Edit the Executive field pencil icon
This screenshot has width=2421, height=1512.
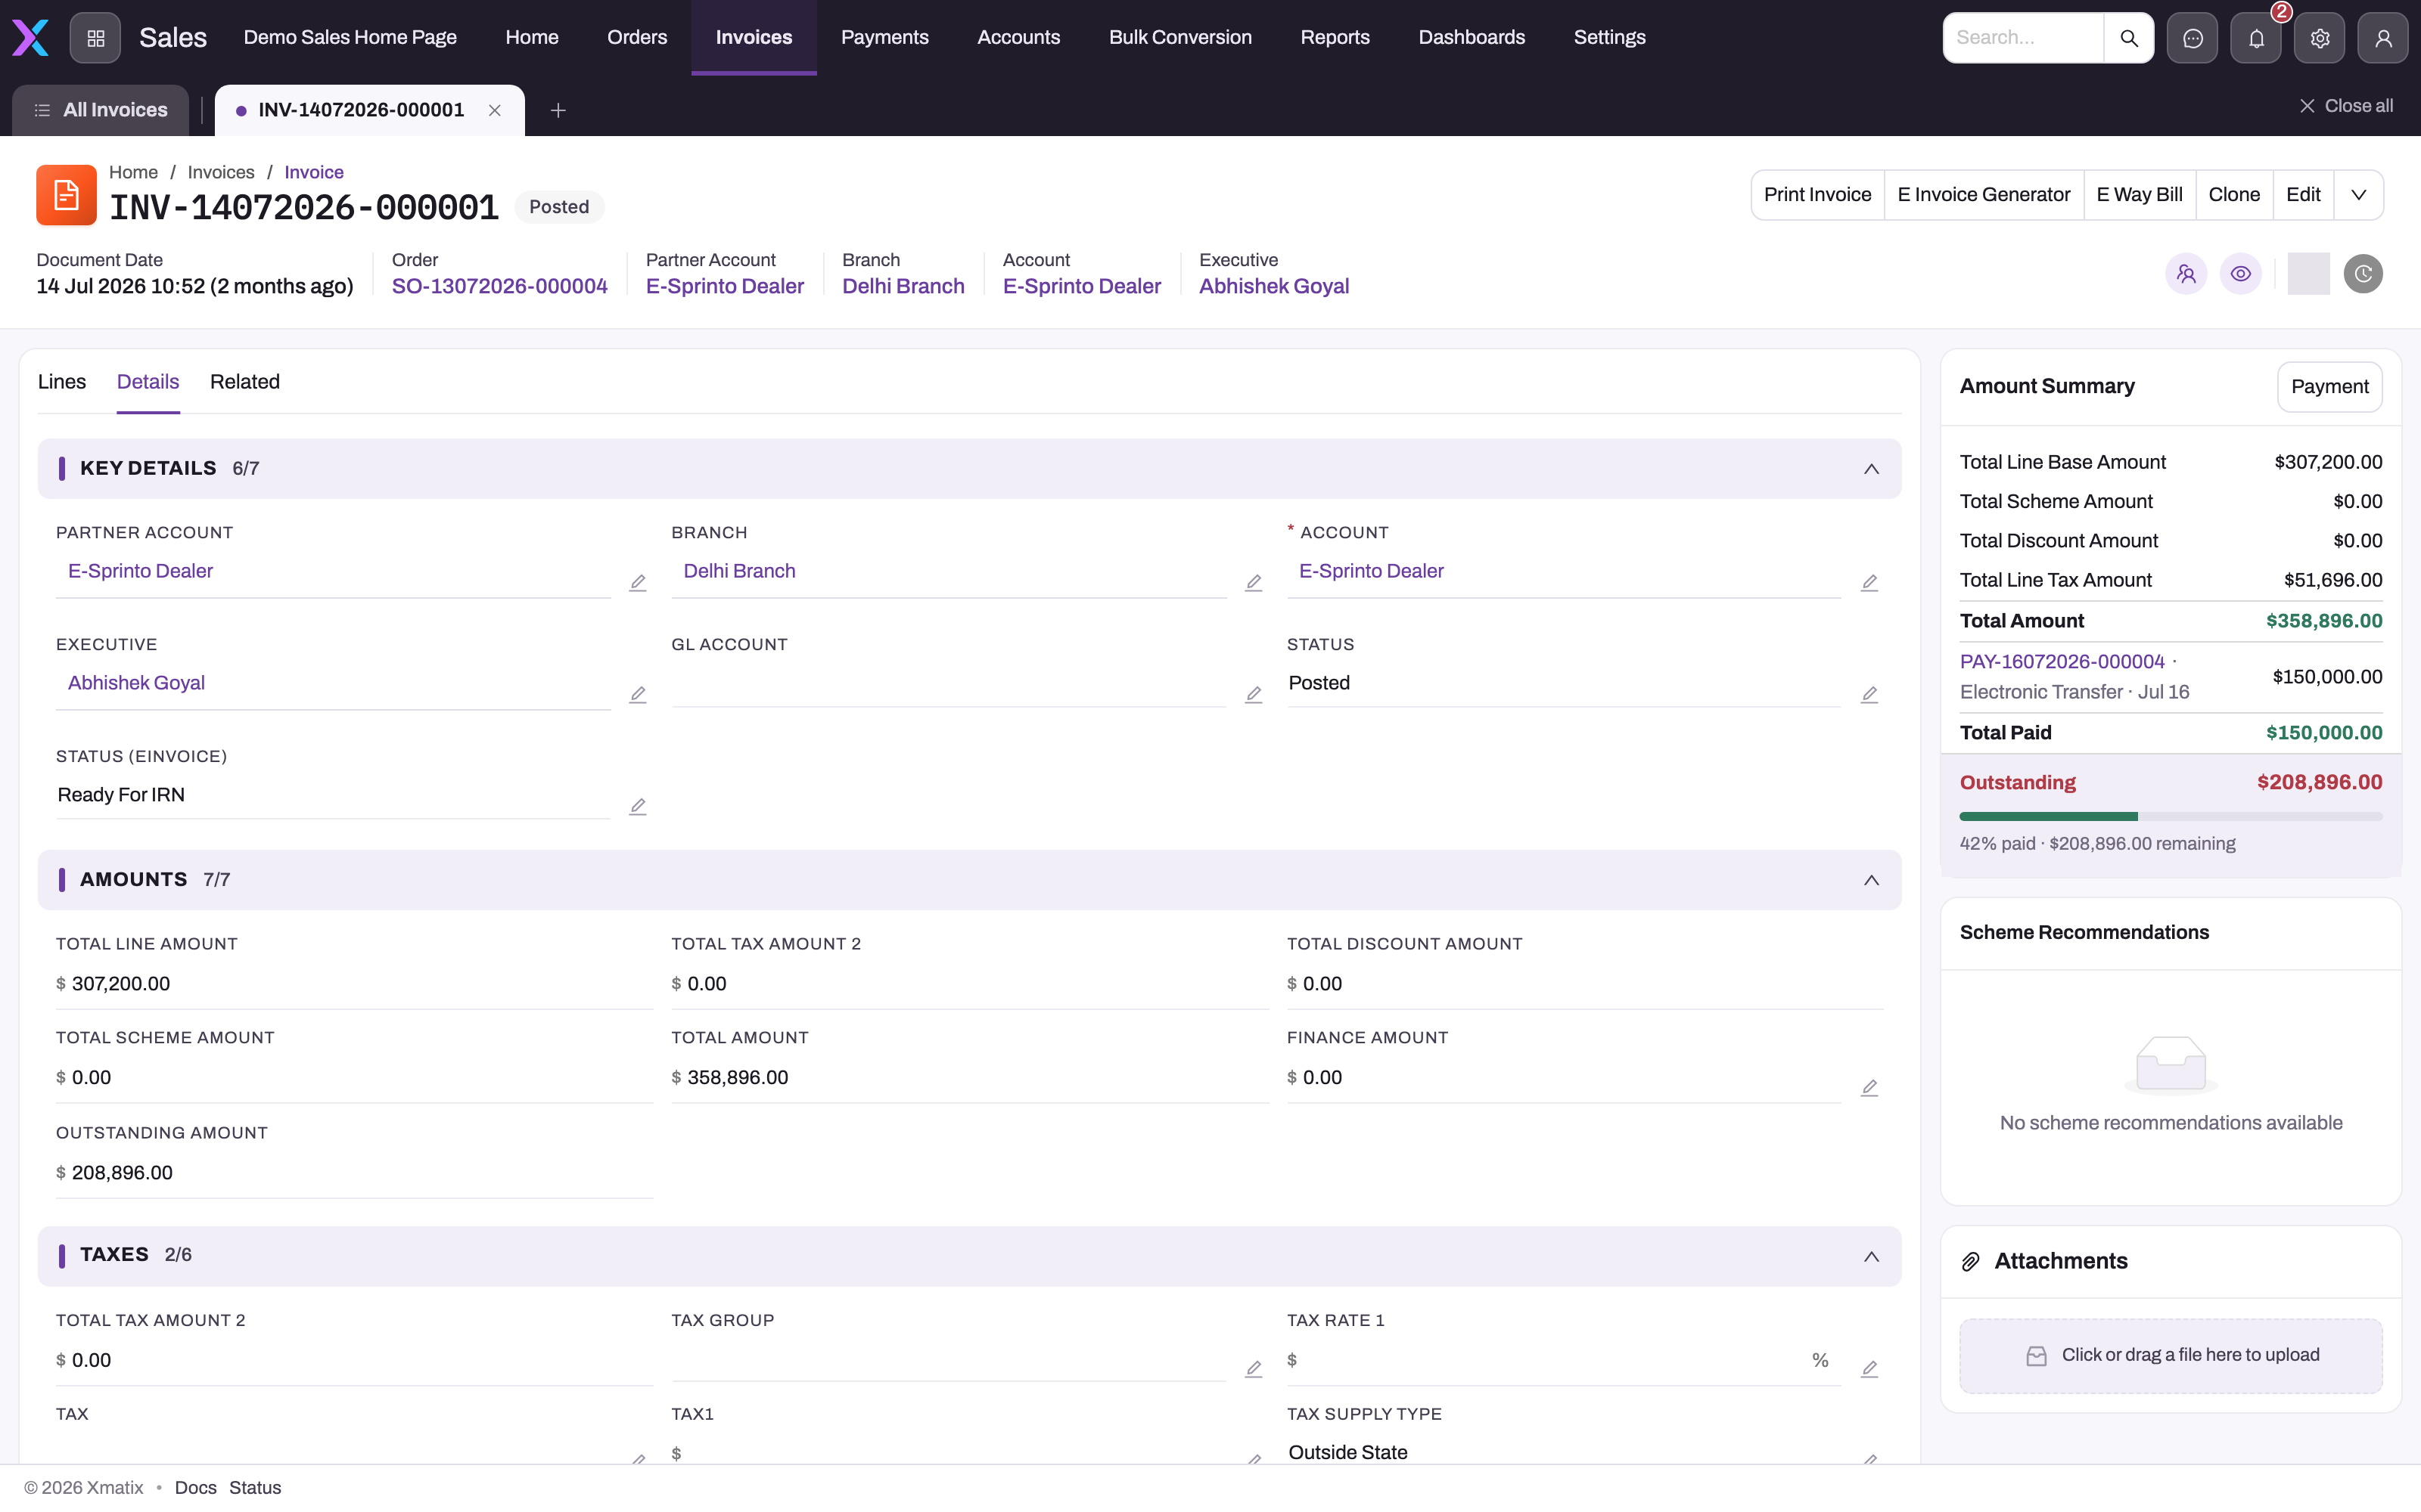pos(637,695)
